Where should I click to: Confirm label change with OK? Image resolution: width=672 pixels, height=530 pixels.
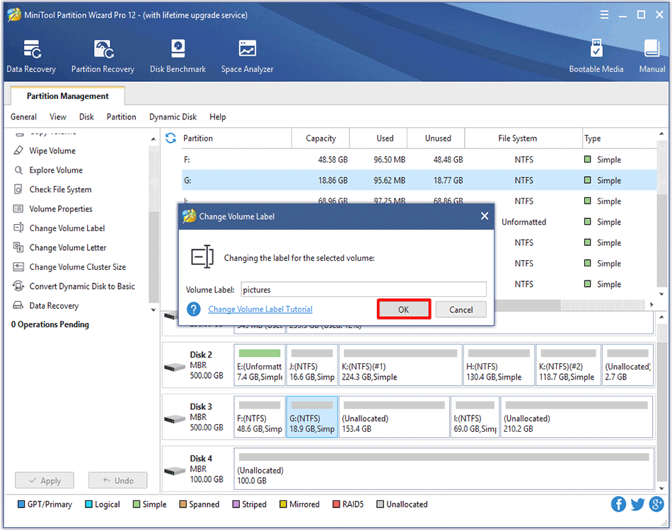tap(404, 309)
